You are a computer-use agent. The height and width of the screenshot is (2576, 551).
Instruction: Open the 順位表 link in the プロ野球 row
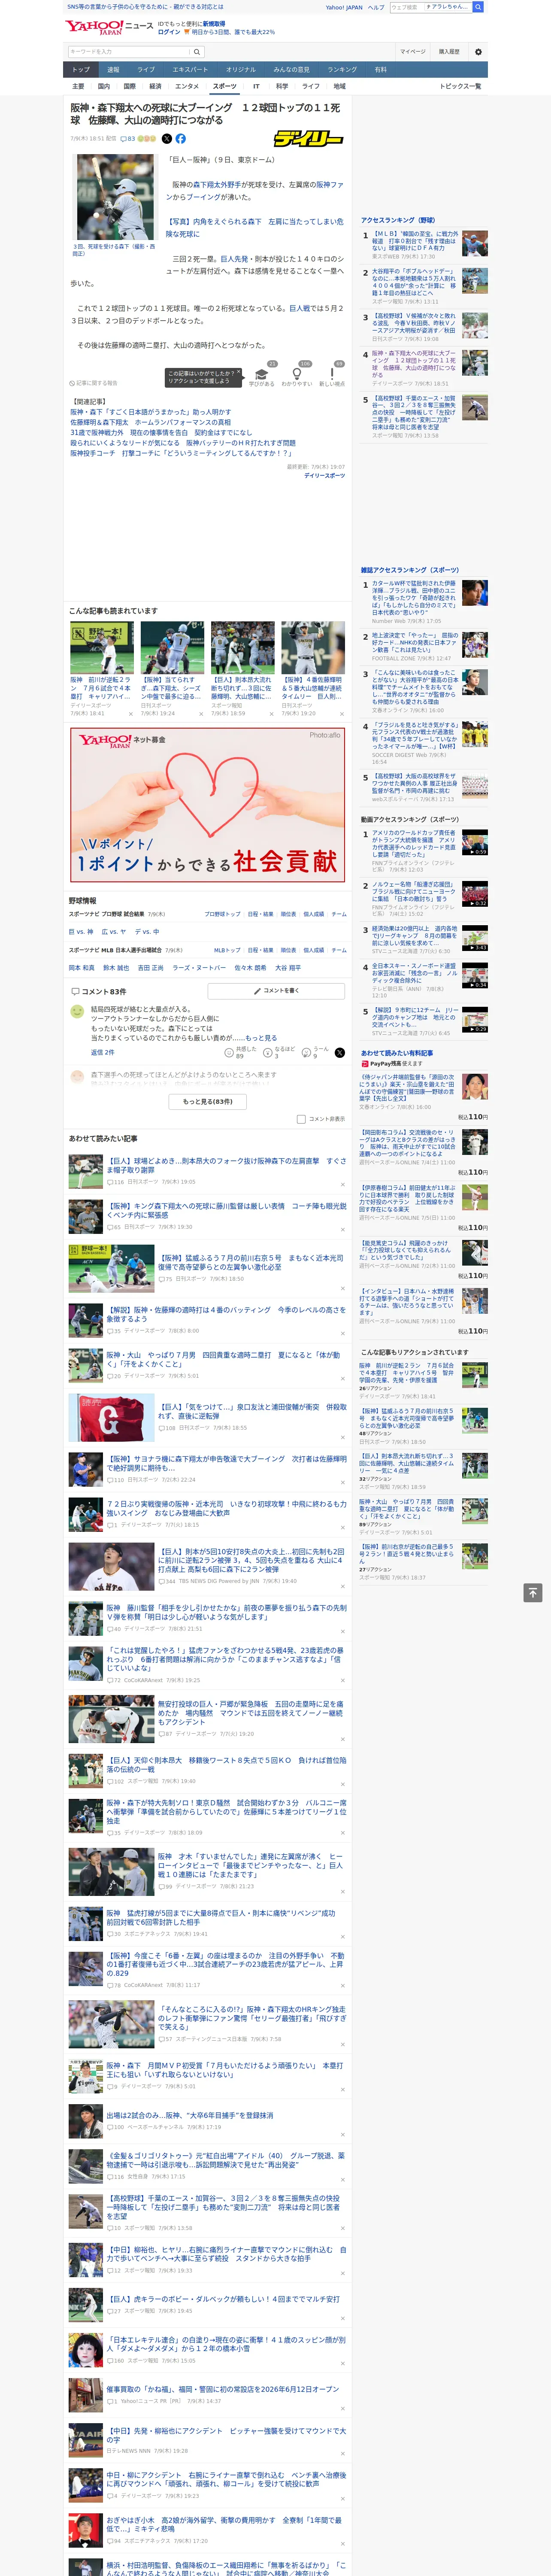click(288, 914)
